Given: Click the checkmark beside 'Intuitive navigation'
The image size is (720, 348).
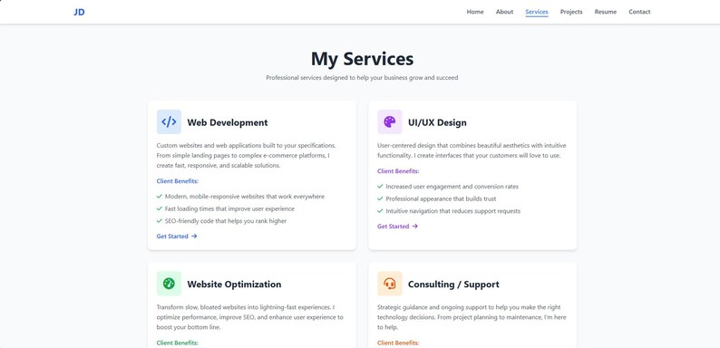Looking at the screenshot, I should pos(380,211).
